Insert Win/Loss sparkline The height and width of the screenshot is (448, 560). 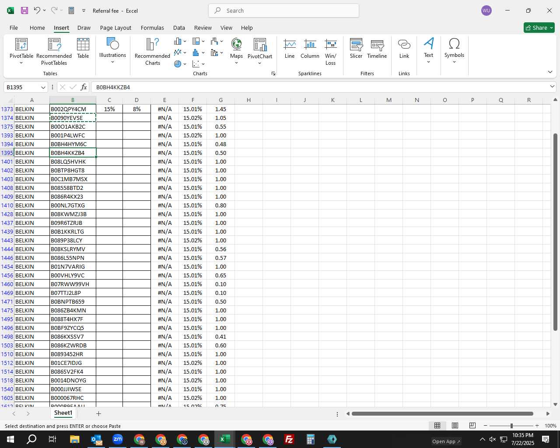(331, 52)
